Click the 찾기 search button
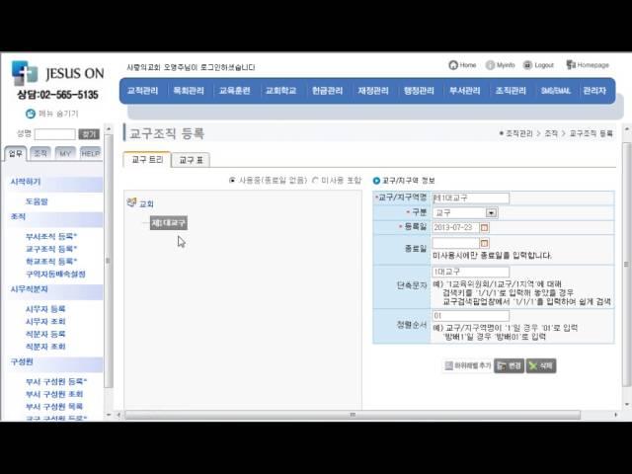This screenshot has width=632, height=474. point(89,134)
